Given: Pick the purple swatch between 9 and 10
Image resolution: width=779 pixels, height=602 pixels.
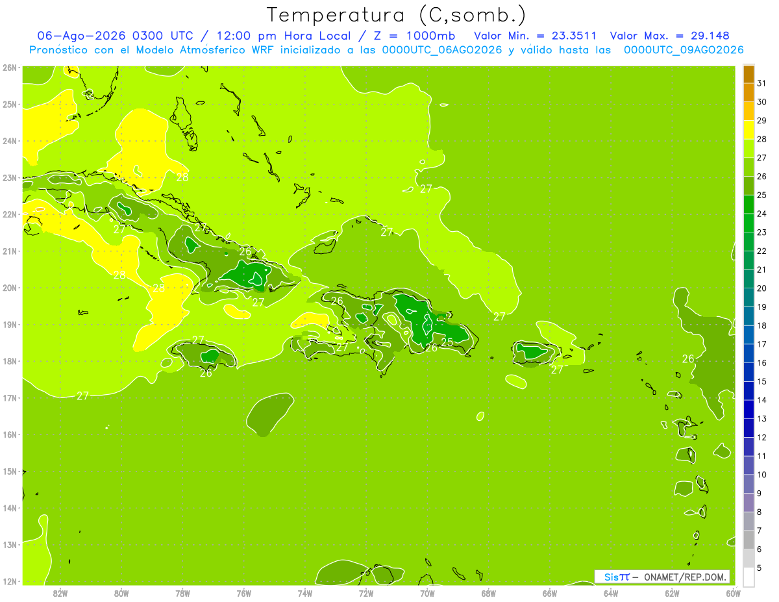Looking at the screenshot, I should [x=748, y=484].
